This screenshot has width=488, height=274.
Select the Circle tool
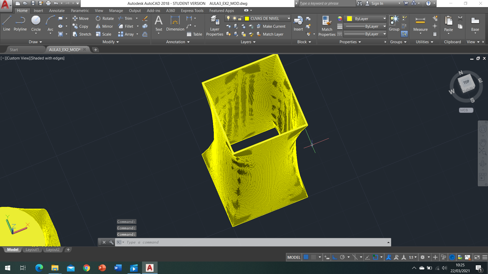[36, 23]
